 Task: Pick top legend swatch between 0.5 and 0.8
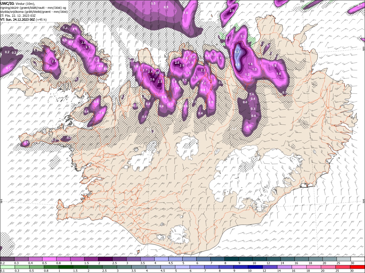coord(49,259)
